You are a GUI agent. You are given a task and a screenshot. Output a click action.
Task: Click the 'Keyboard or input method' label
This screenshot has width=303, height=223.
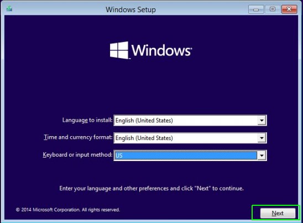click(77, 155)
